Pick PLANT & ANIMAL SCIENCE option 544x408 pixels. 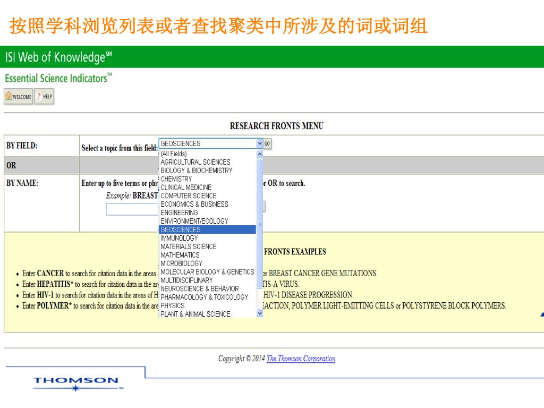[207, 314]
